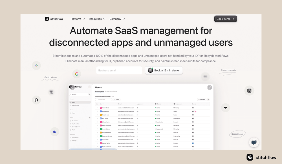Click the Slack icon near Oauth tokens
This screenshot has height=164, width=282.
(36, 65)
